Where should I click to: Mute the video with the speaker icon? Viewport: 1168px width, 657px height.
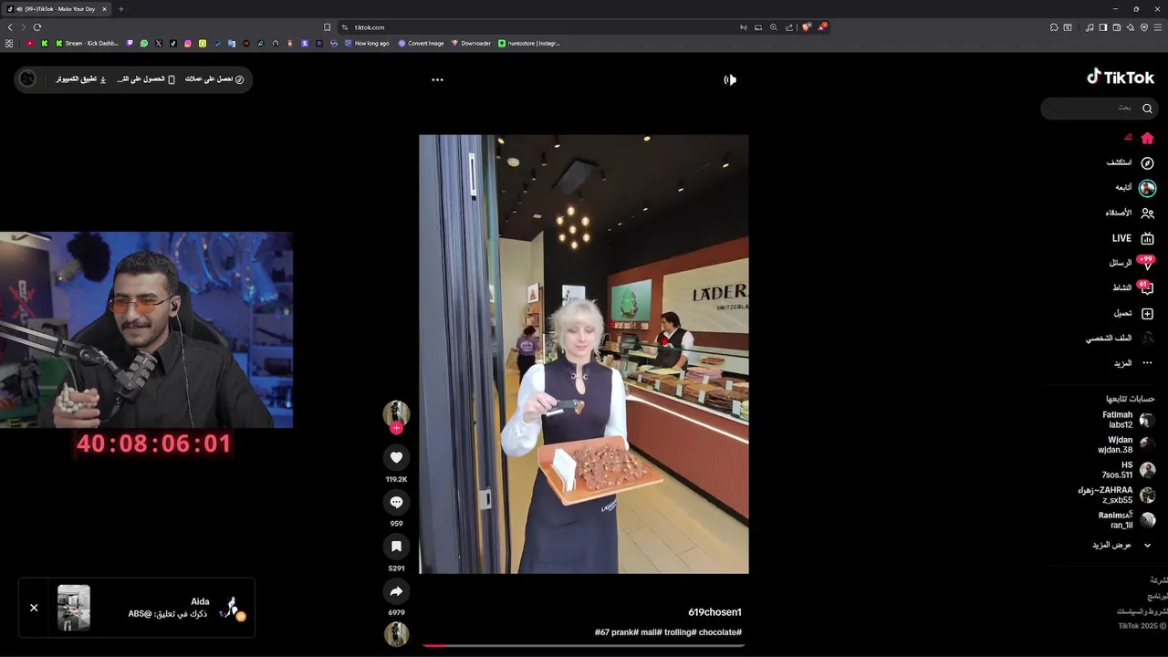click(730, 79)
